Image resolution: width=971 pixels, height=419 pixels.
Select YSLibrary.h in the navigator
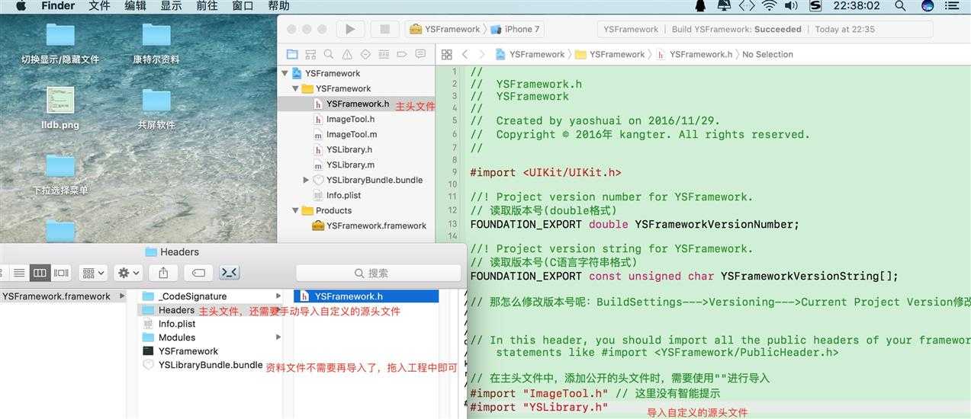click(349, 150)
